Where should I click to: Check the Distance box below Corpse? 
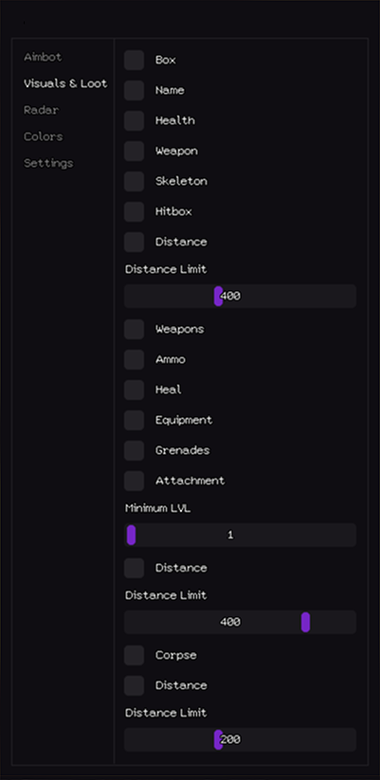point(135,686)
